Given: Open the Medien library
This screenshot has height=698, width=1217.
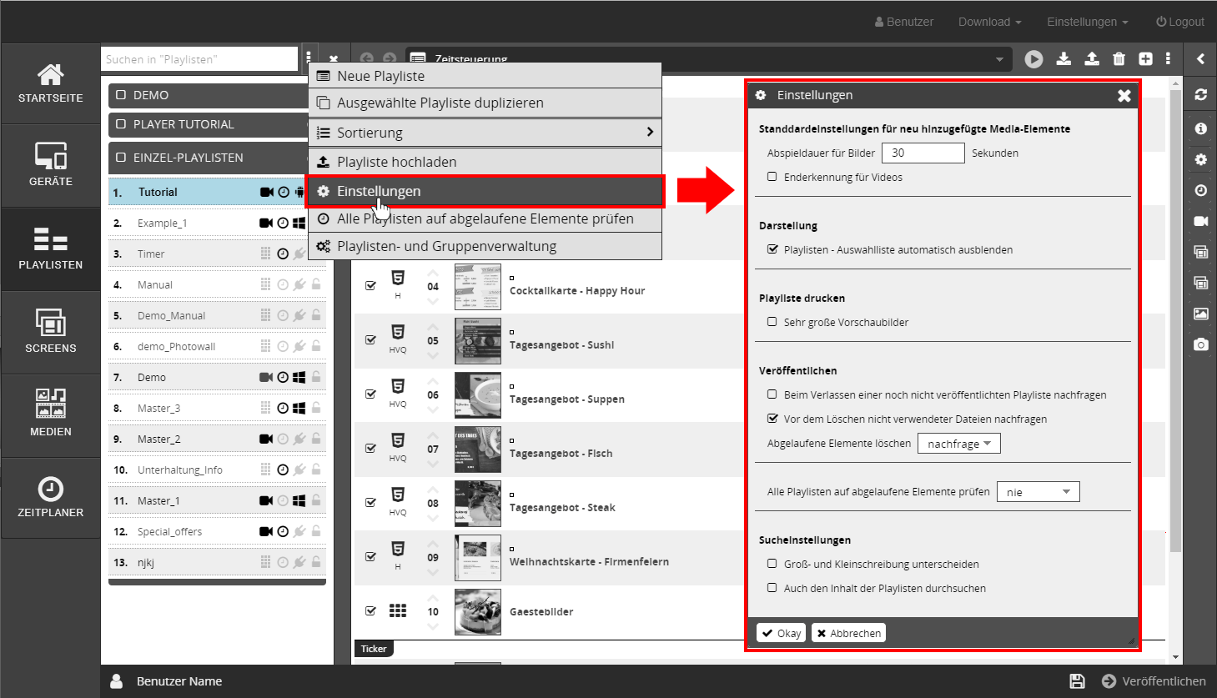Looking at the screenshot, I should click(51, 414).
